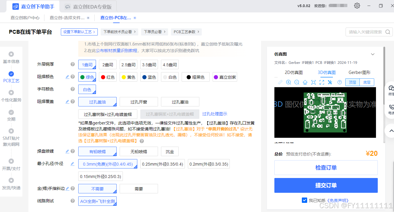Go to SMT贴片 step in sidebar
The image size is (394, 212).
click(x=11, y=138)
